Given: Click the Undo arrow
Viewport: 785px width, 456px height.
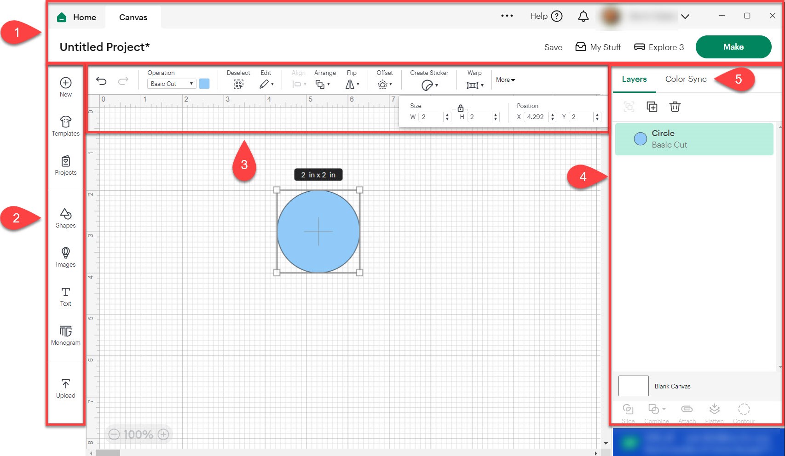Looking at the screenshot, I should coord(101,81).
